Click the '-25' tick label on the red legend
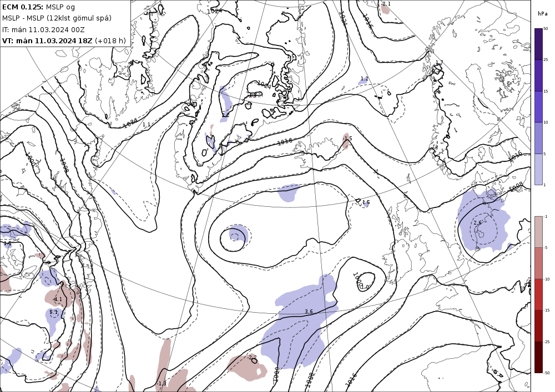 pyautogui.click(x=547, y=342)
